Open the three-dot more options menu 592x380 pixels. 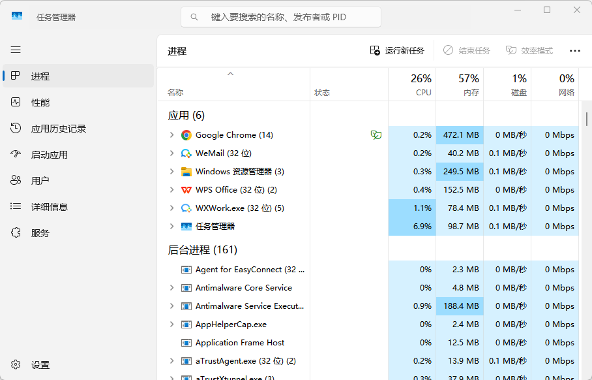tap(574, 51)
